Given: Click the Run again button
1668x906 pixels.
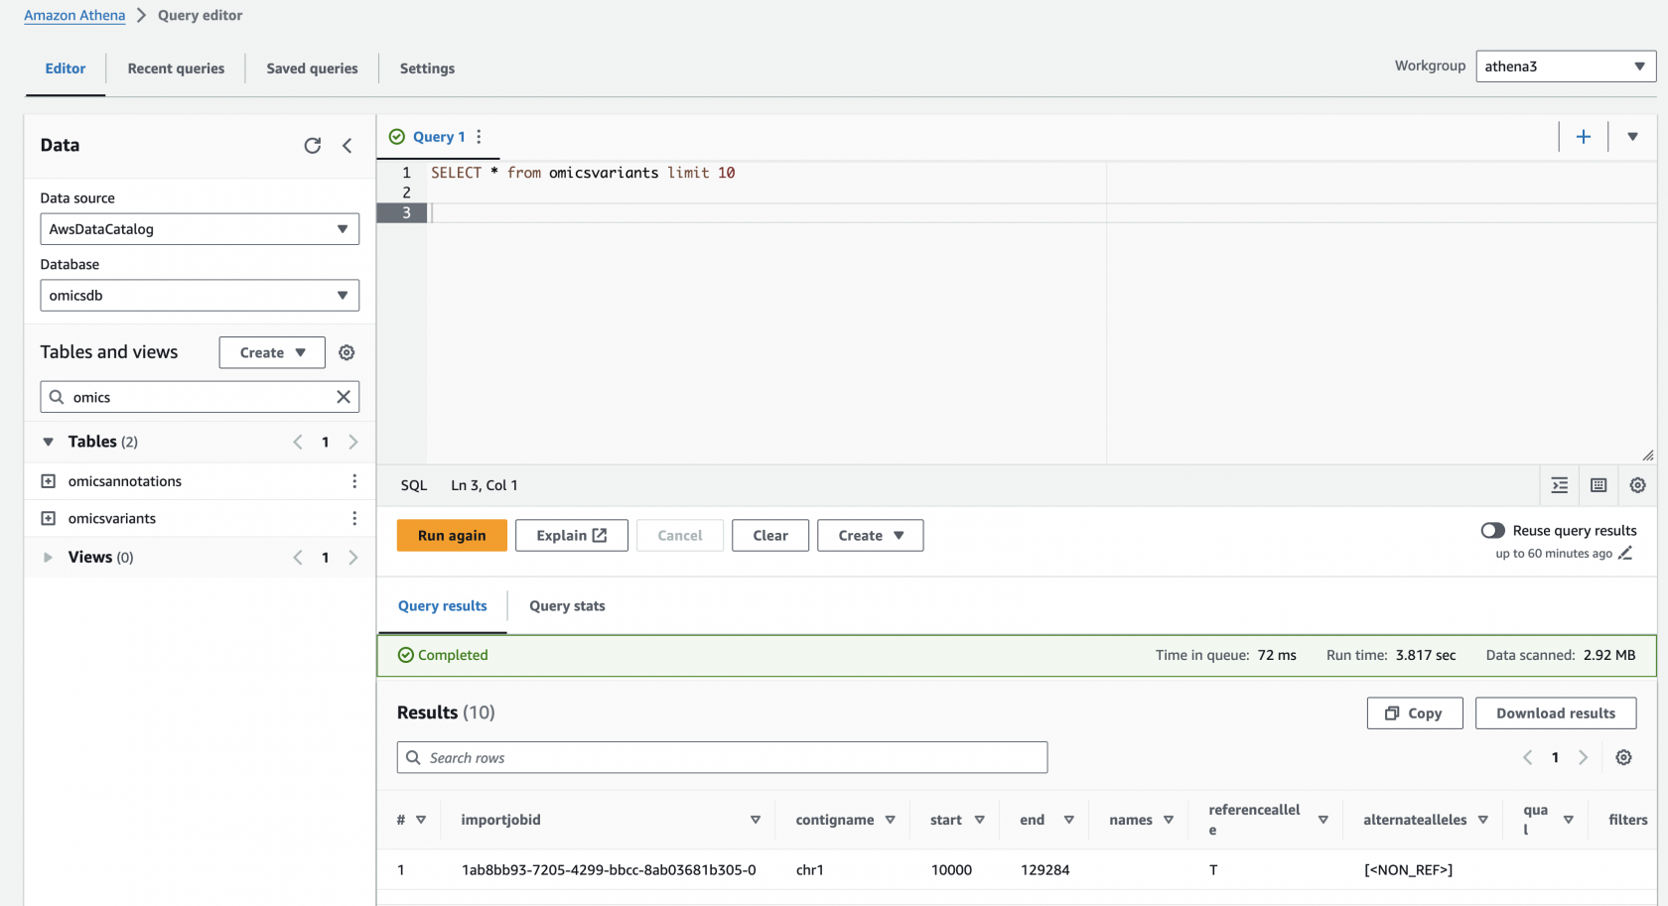Looking at the screenshot, I should [x=452, y=536].
